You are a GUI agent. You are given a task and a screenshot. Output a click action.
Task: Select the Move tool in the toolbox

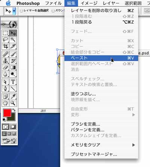point(13,33)
